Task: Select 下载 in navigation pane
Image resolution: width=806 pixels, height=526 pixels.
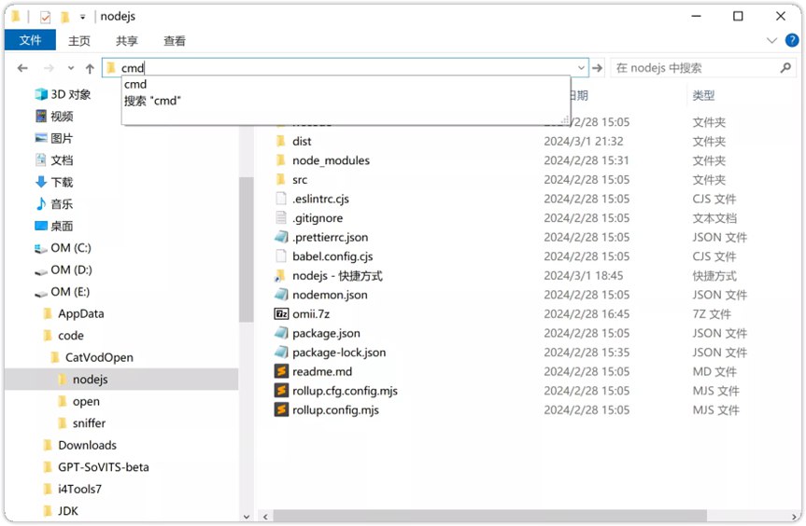Action: pos(54,182)
